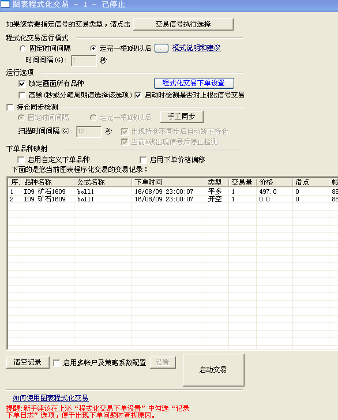Open 模式说明和建议 link
Viewport: 338px width, 420px height.
[196, 48]
